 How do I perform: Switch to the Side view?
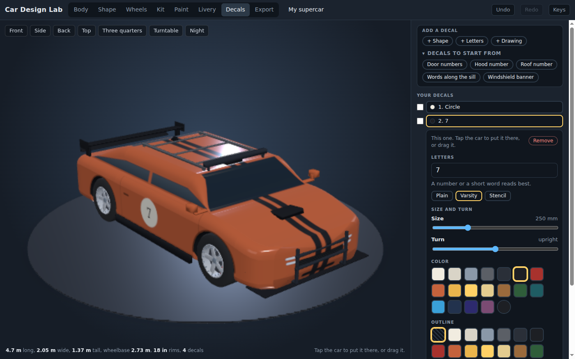pos(40,31)
